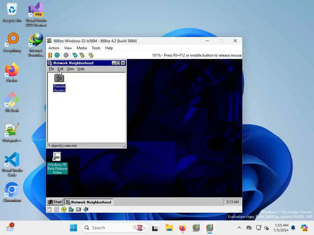Click second floppy drive status icon
Screen dimensions: 314x235
pos(56,209)
